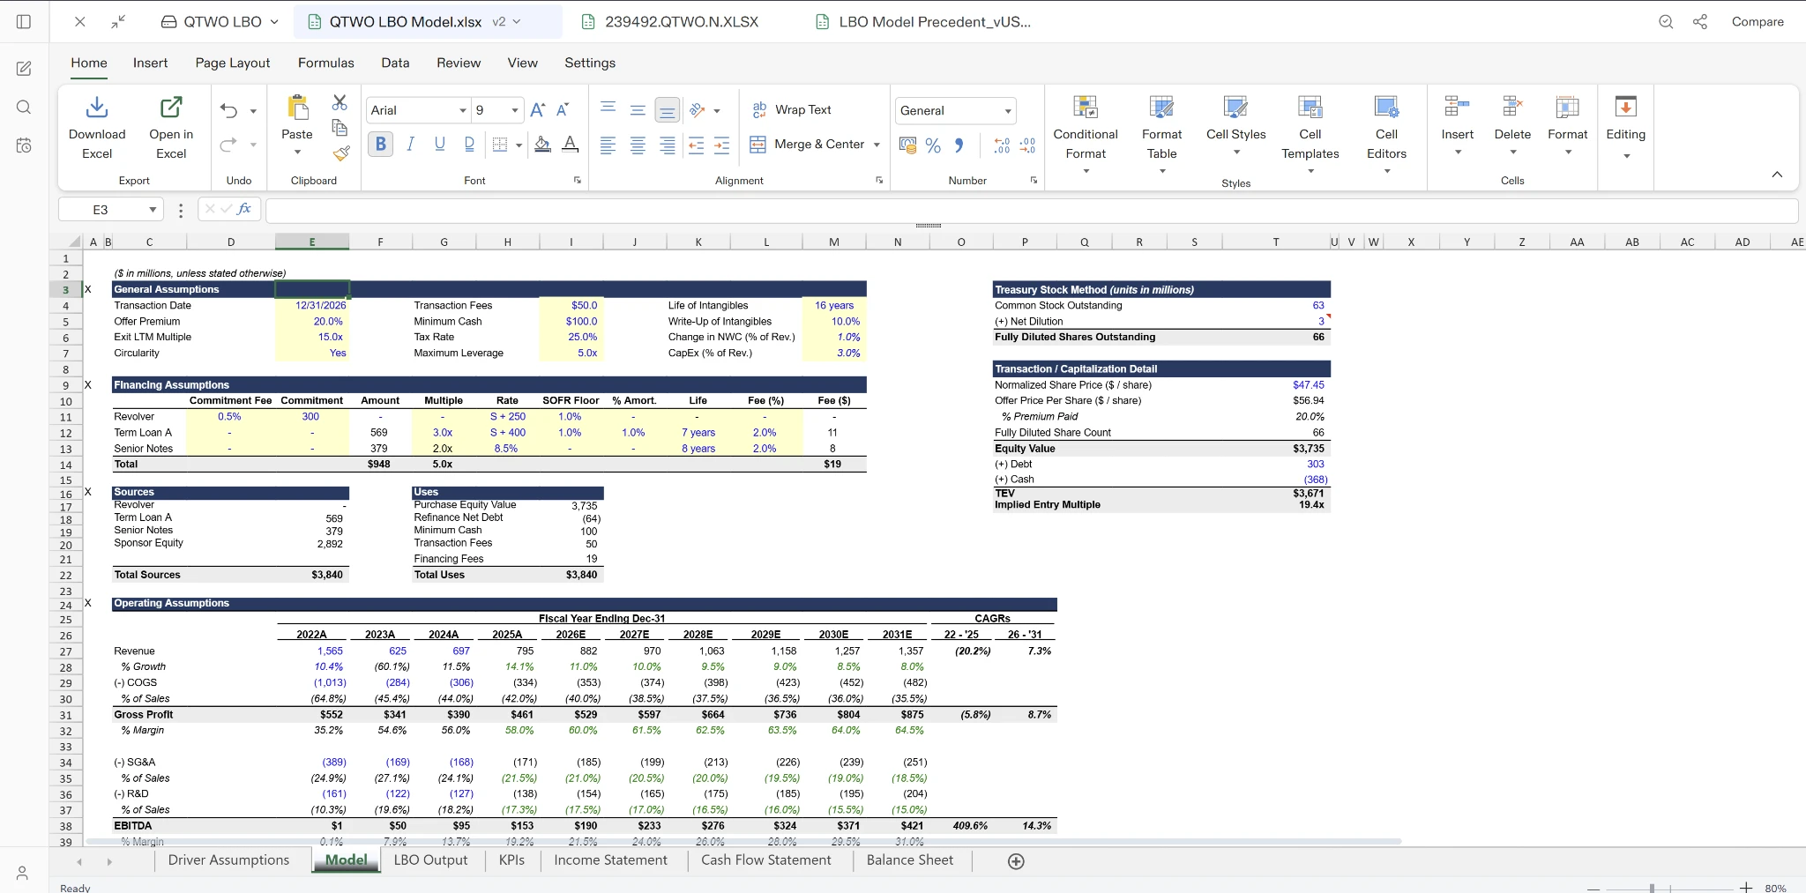
Task: Click the Increase Decimal icon
Action: coord(1002,145)
